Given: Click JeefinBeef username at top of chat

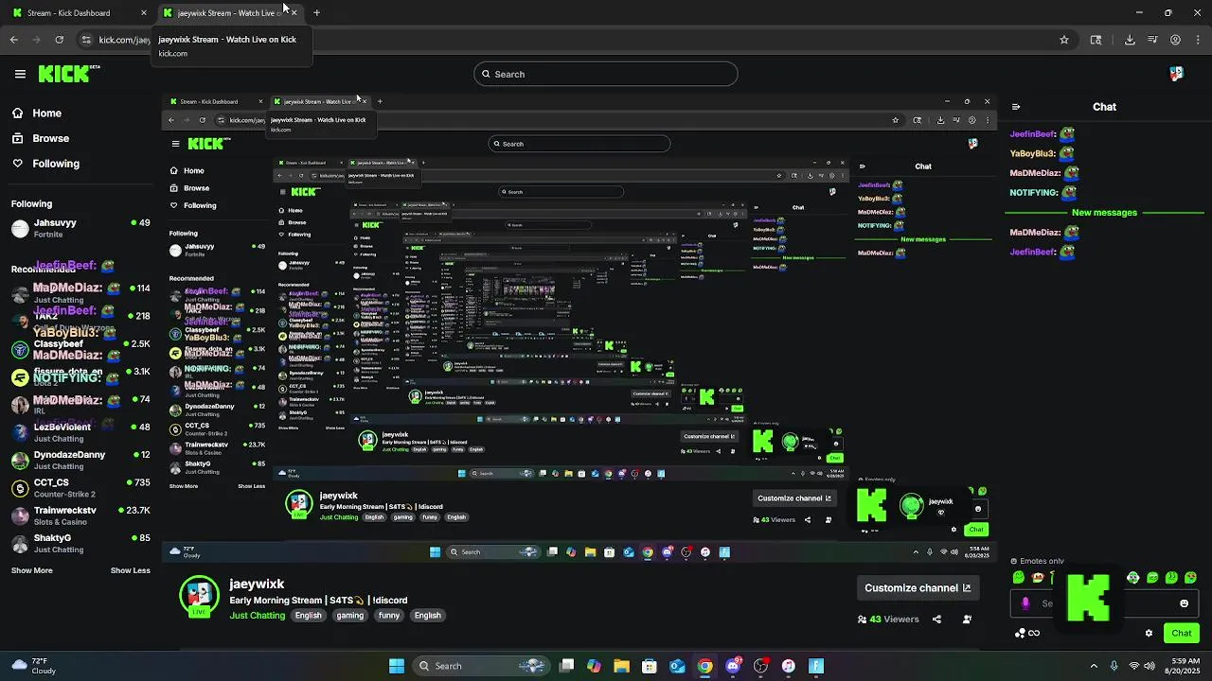Looking at the screenshot, I should [x=1033, y=134].
